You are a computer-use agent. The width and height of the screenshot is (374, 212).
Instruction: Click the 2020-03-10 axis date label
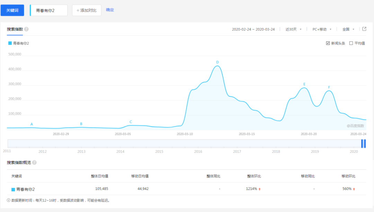[185, 134]
